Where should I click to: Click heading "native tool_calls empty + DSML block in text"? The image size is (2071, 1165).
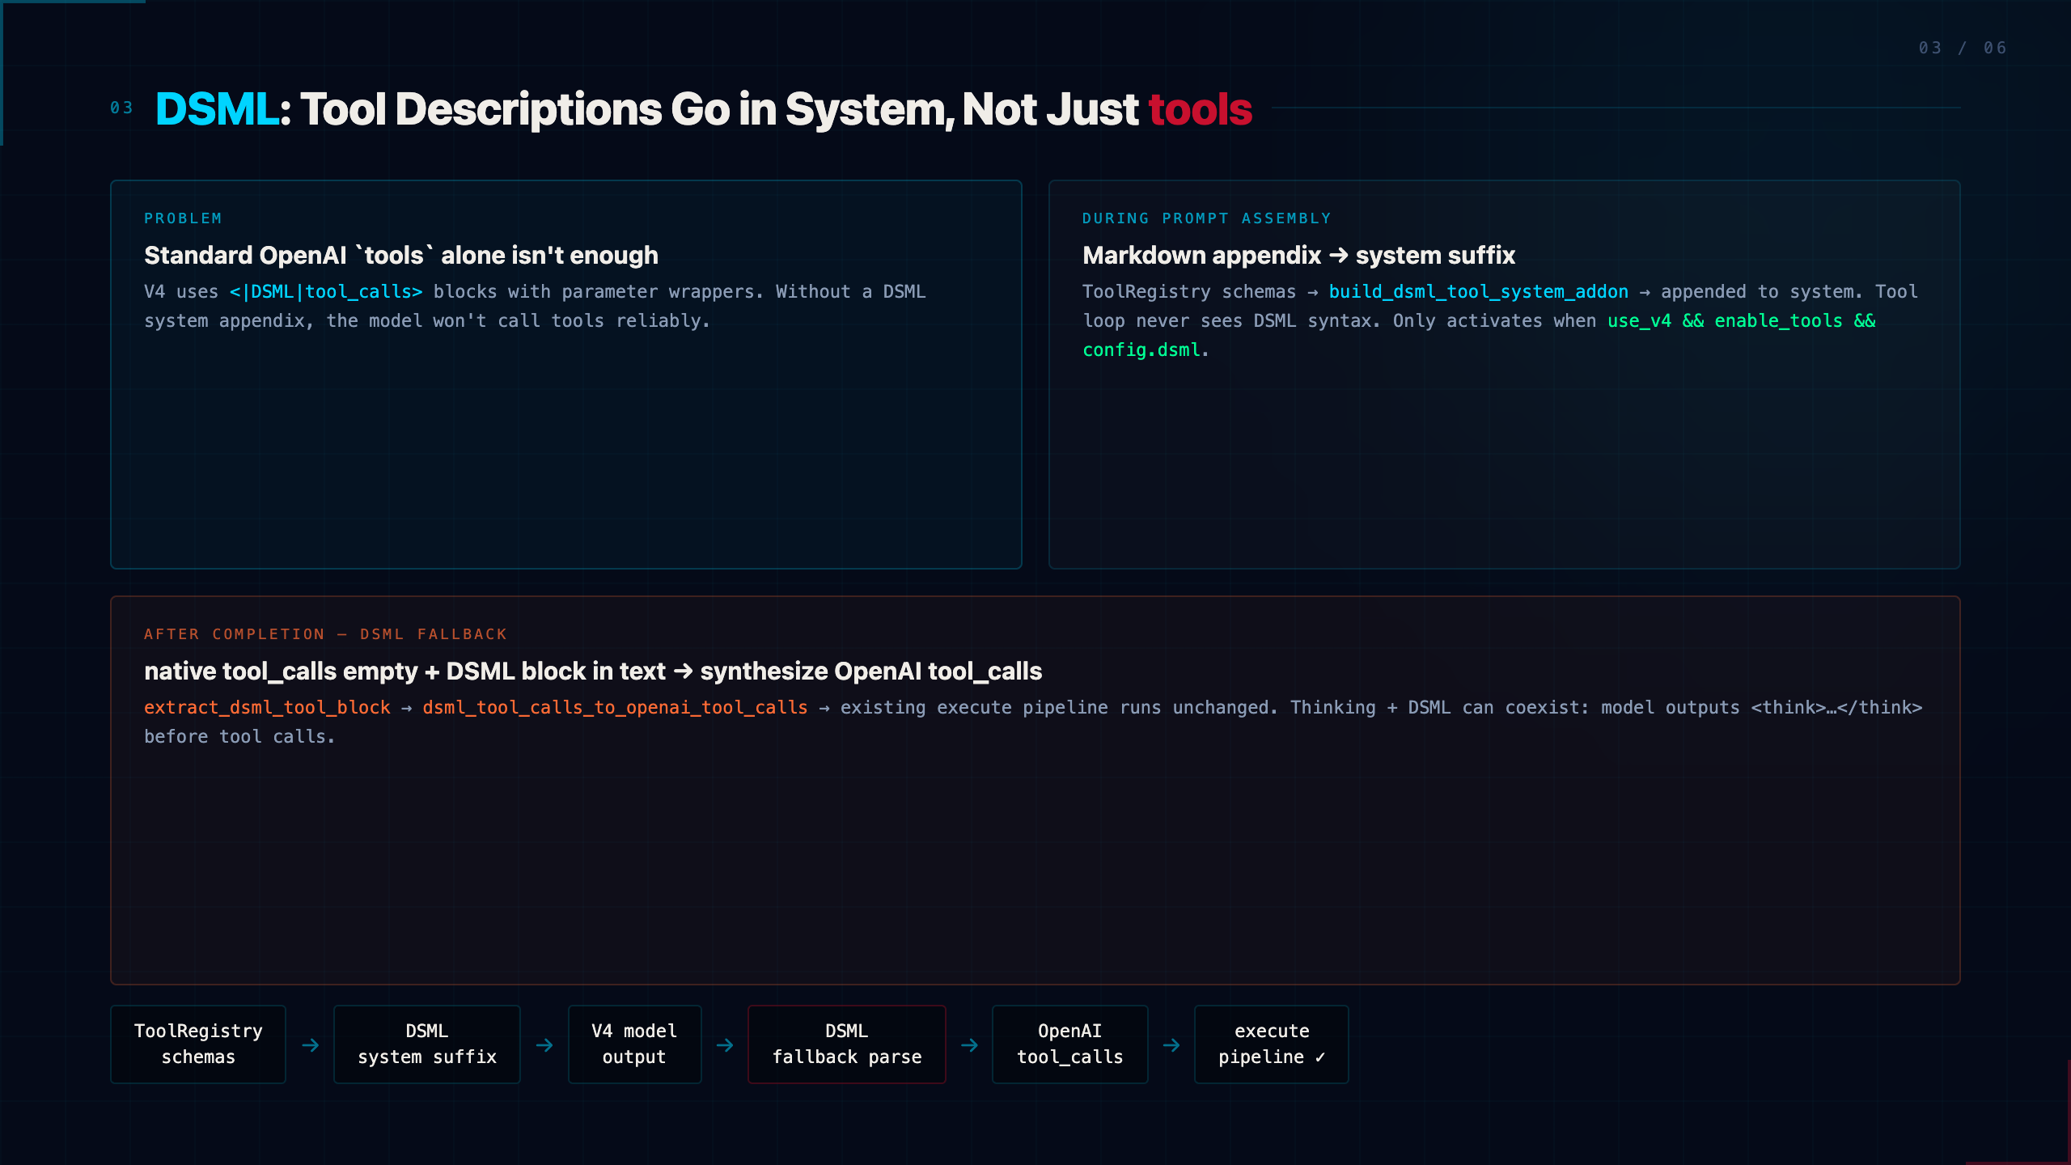(404, 671)
